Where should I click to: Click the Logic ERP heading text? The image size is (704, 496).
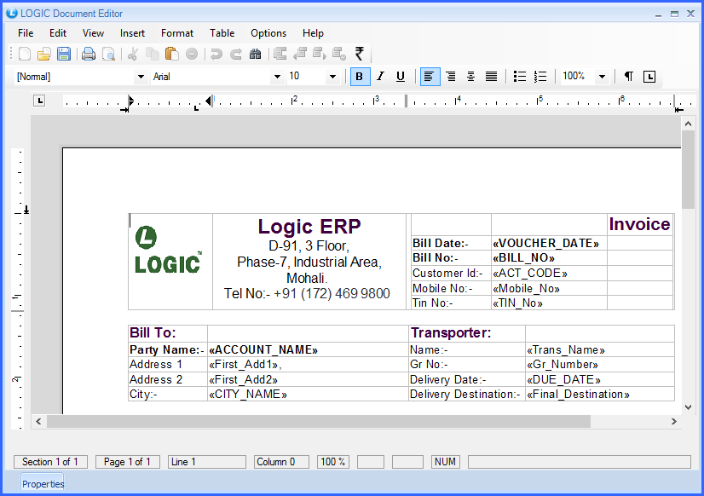click(309, 226)
